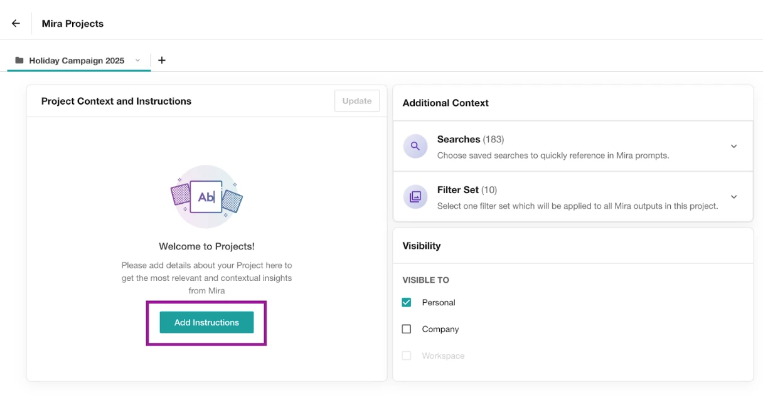Enable the Company visibility checkbox
Image resolution: width=763 pixels, height=400 pixels.
(x=407, y=329)
